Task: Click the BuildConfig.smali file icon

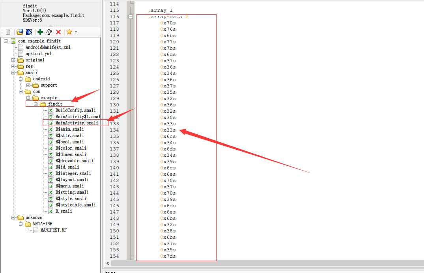Action: point(50,110)
